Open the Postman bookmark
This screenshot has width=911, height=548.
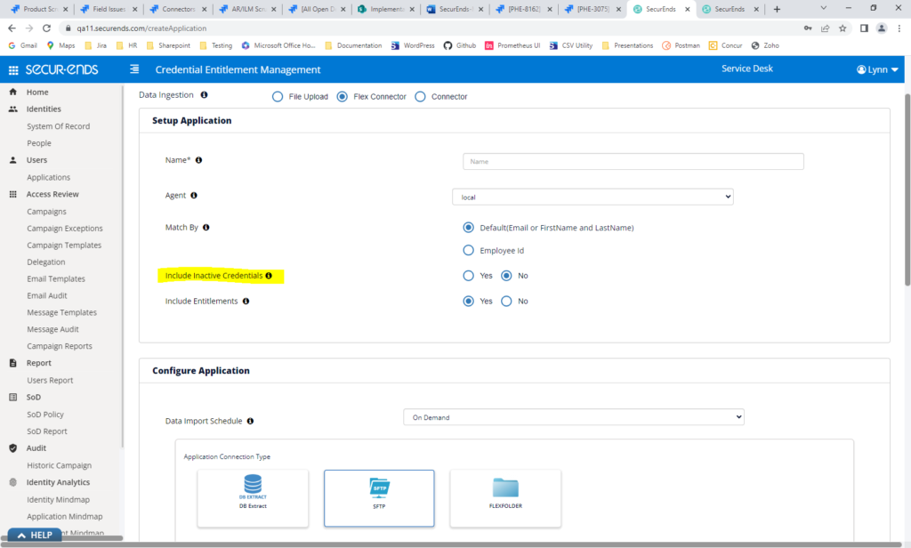[x=681, y=45]
